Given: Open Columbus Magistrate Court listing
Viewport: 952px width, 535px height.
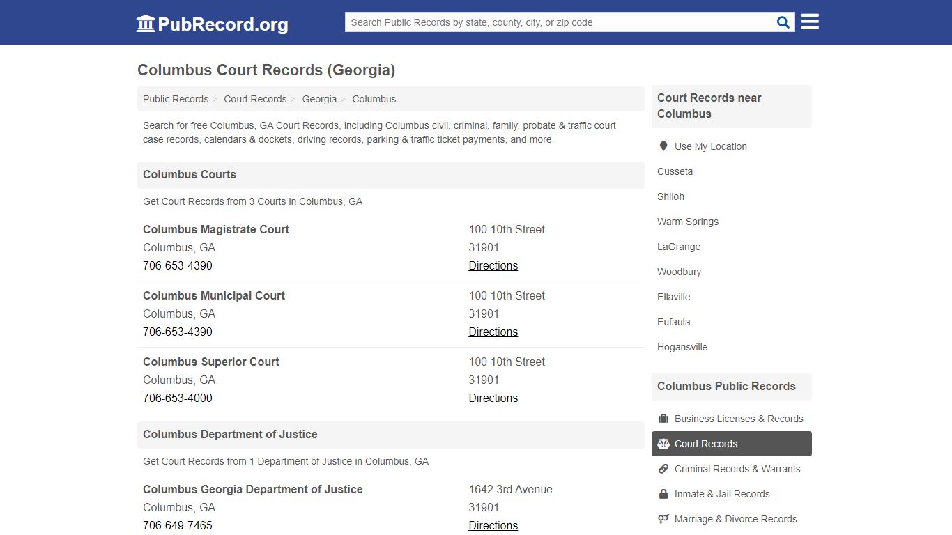Looking at the screenshot, I should [216, 229].
